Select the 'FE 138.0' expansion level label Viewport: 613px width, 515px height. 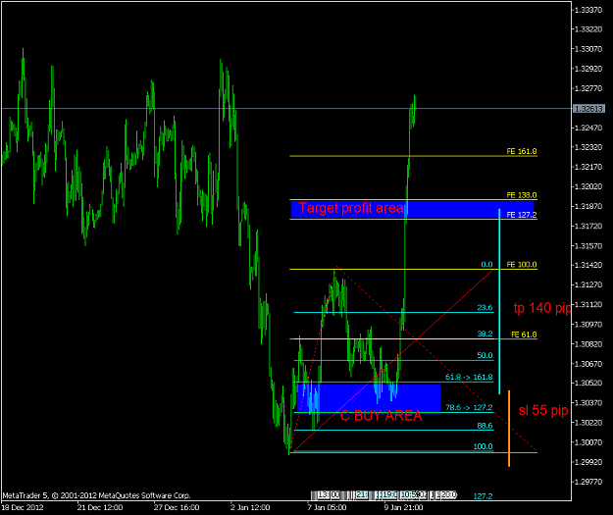tap(522, 195)
